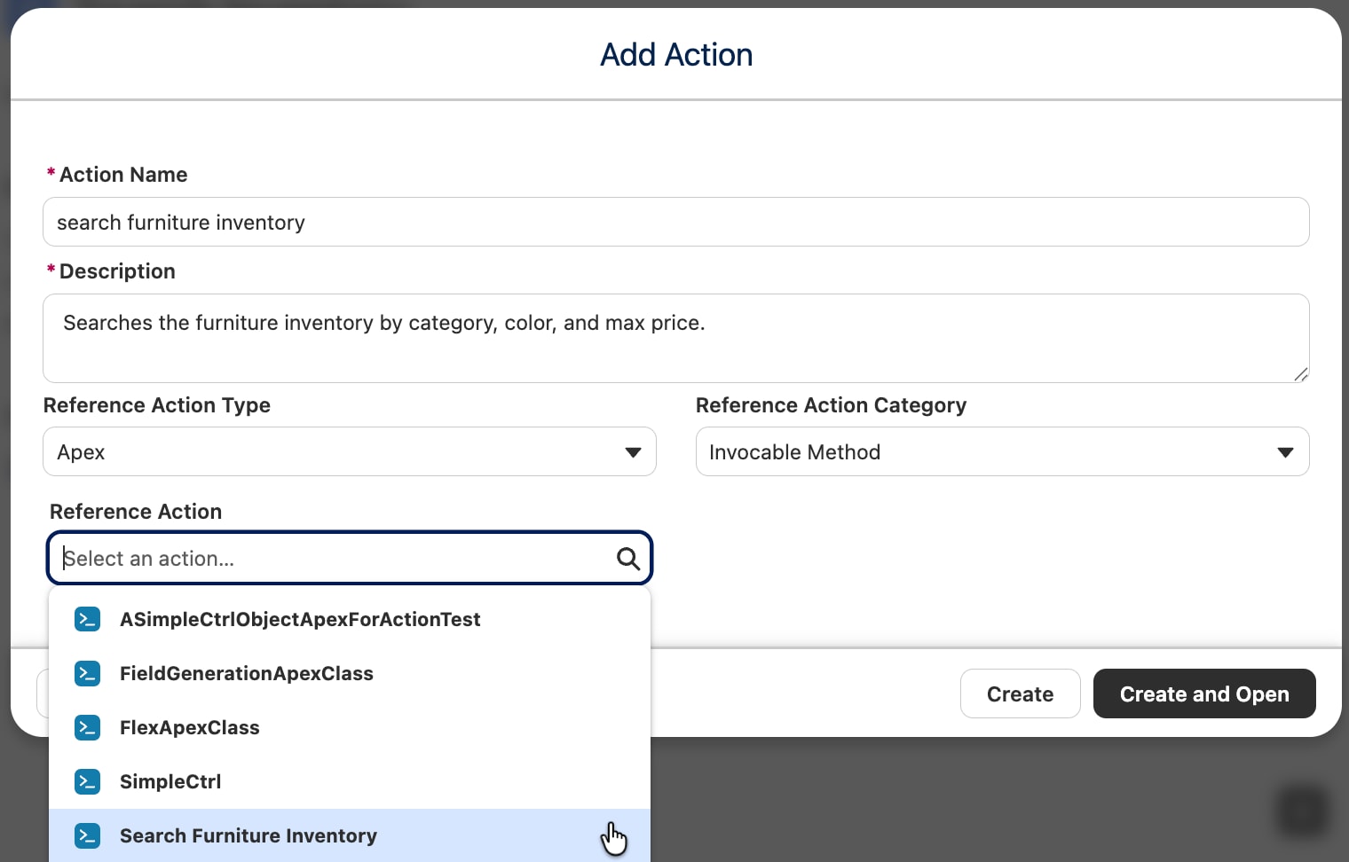Click the Add Action dialog title
The image size is (1349, 862).
click(x=676, y=55)
